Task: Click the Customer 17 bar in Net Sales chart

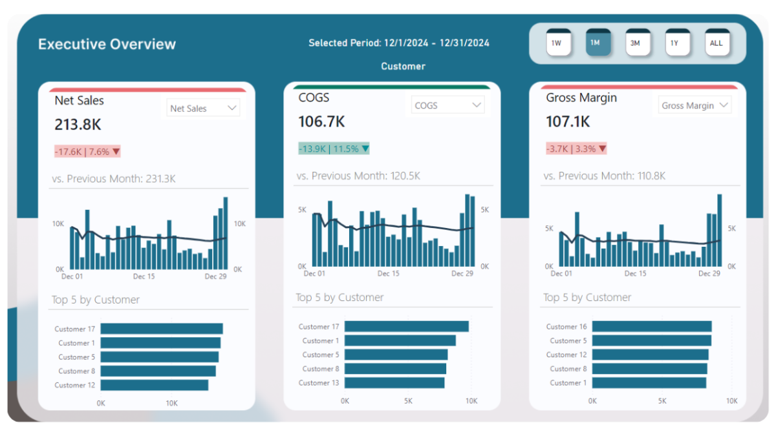Action: click(x=160, y=328)
